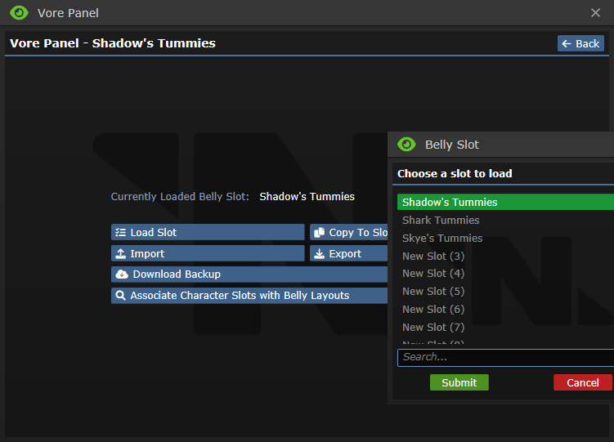Open Associate Character Slots with Belly Layouts

[x=249, y=295]
